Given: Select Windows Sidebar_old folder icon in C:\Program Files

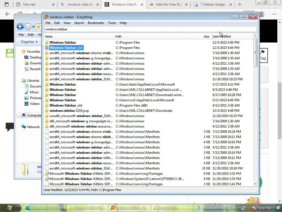Looking at the screenshot, I should click(47, 47).
